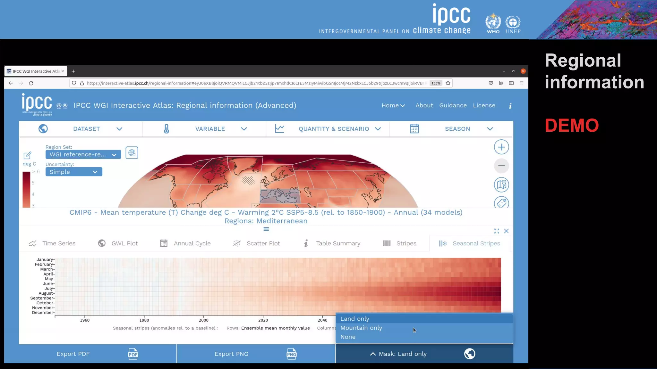The image size is (657, 369).
Task: Open the Region Set dropdown
Action: (83, 154)
